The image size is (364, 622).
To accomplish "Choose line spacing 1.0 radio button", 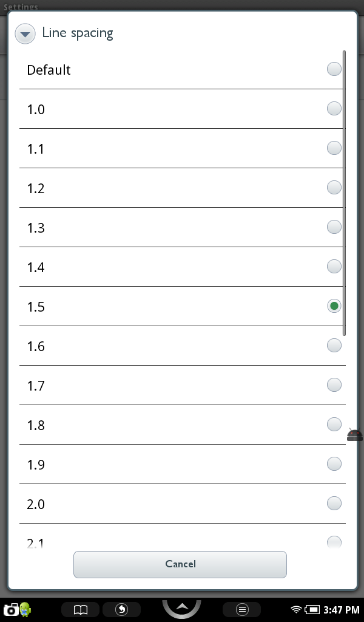I will pos(334,109).
